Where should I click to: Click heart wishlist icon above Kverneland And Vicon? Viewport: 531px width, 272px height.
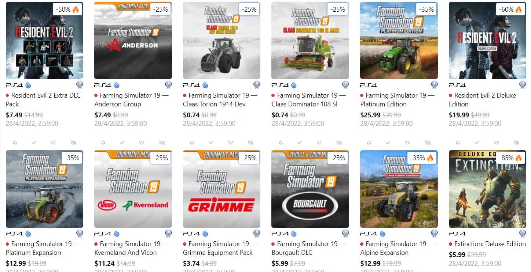point(142,142)
